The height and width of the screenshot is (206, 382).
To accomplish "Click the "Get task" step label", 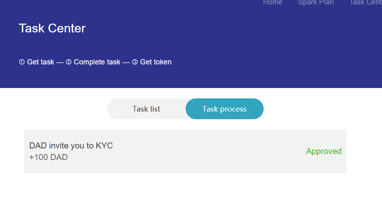I will point(40,62).
